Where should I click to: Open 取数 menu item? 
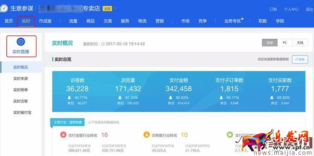pyautogui.click(x=263, y=21)
